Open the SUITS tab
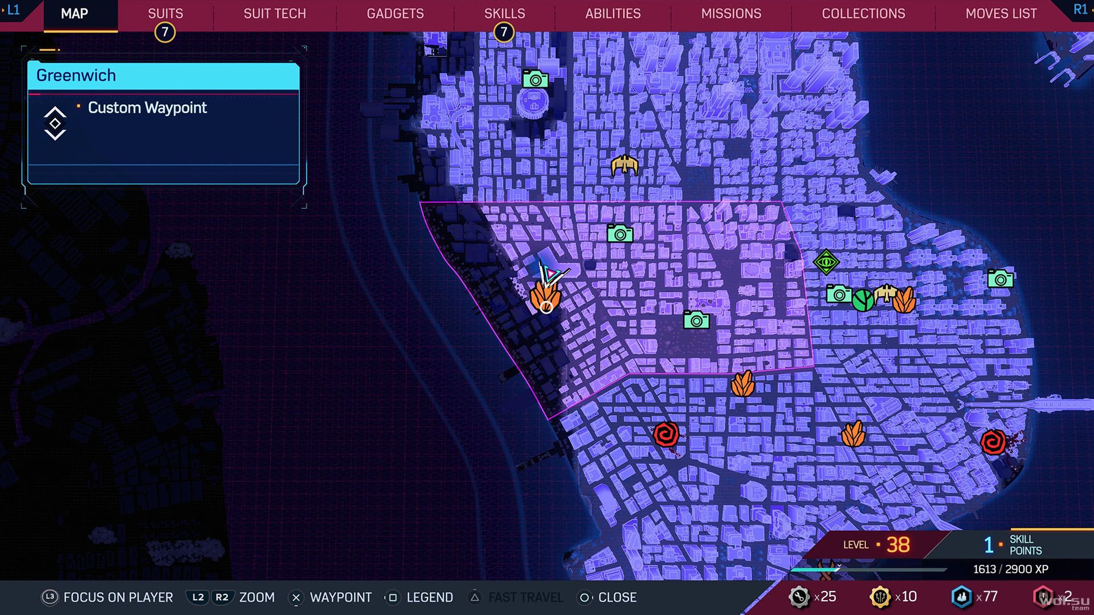The image size is (1094, 615). [x=165, y=13]
